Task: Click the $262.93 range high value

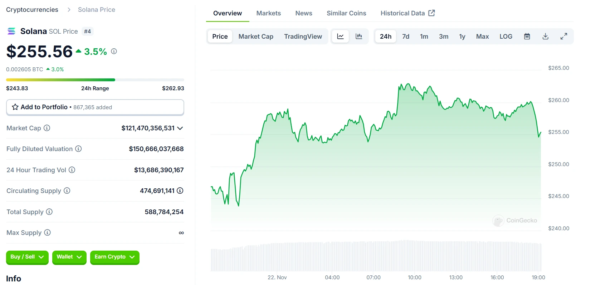Action: point(173,88)
